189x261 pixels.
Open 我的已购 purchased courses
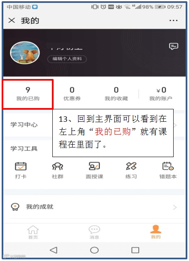(x=28, y=94)
